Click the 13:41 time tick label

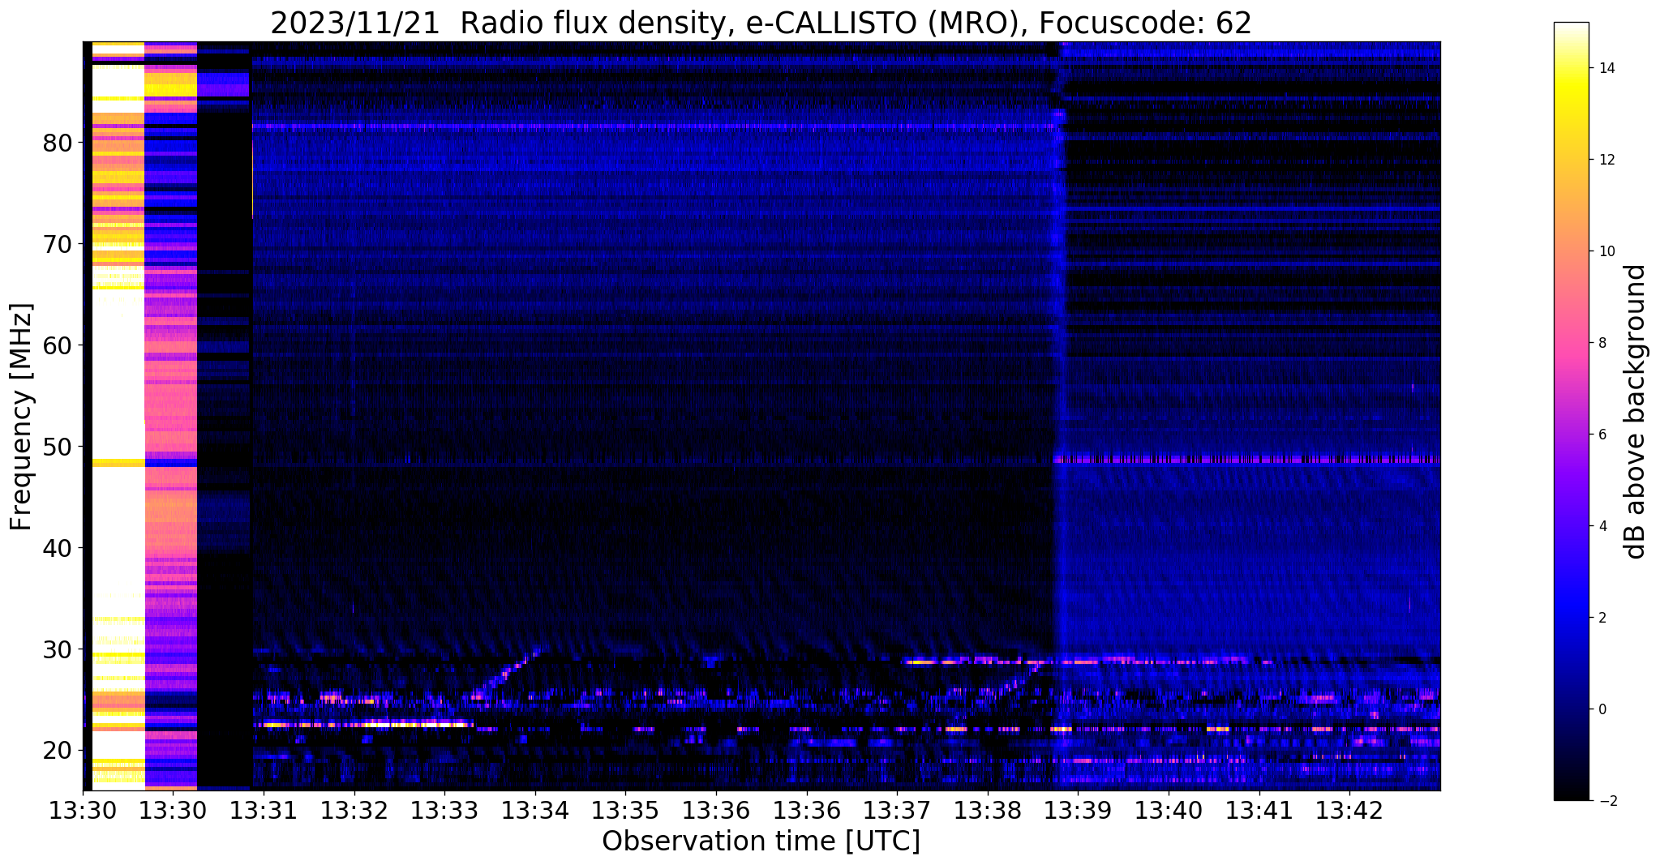[1259, 811]
